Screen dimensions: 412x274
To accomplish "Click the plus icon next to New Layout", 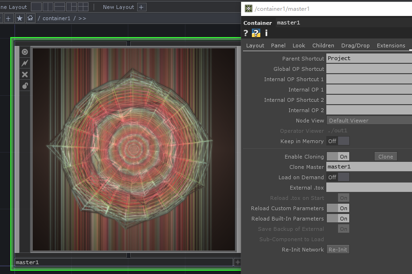I will click(141, 7).
